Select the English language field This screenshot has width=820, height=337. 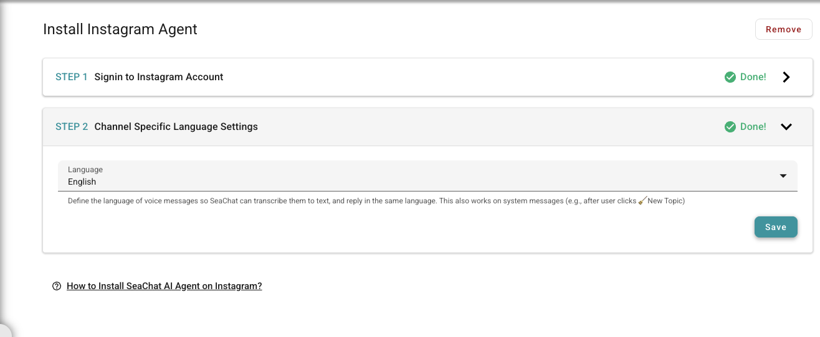tap(427, 176)
